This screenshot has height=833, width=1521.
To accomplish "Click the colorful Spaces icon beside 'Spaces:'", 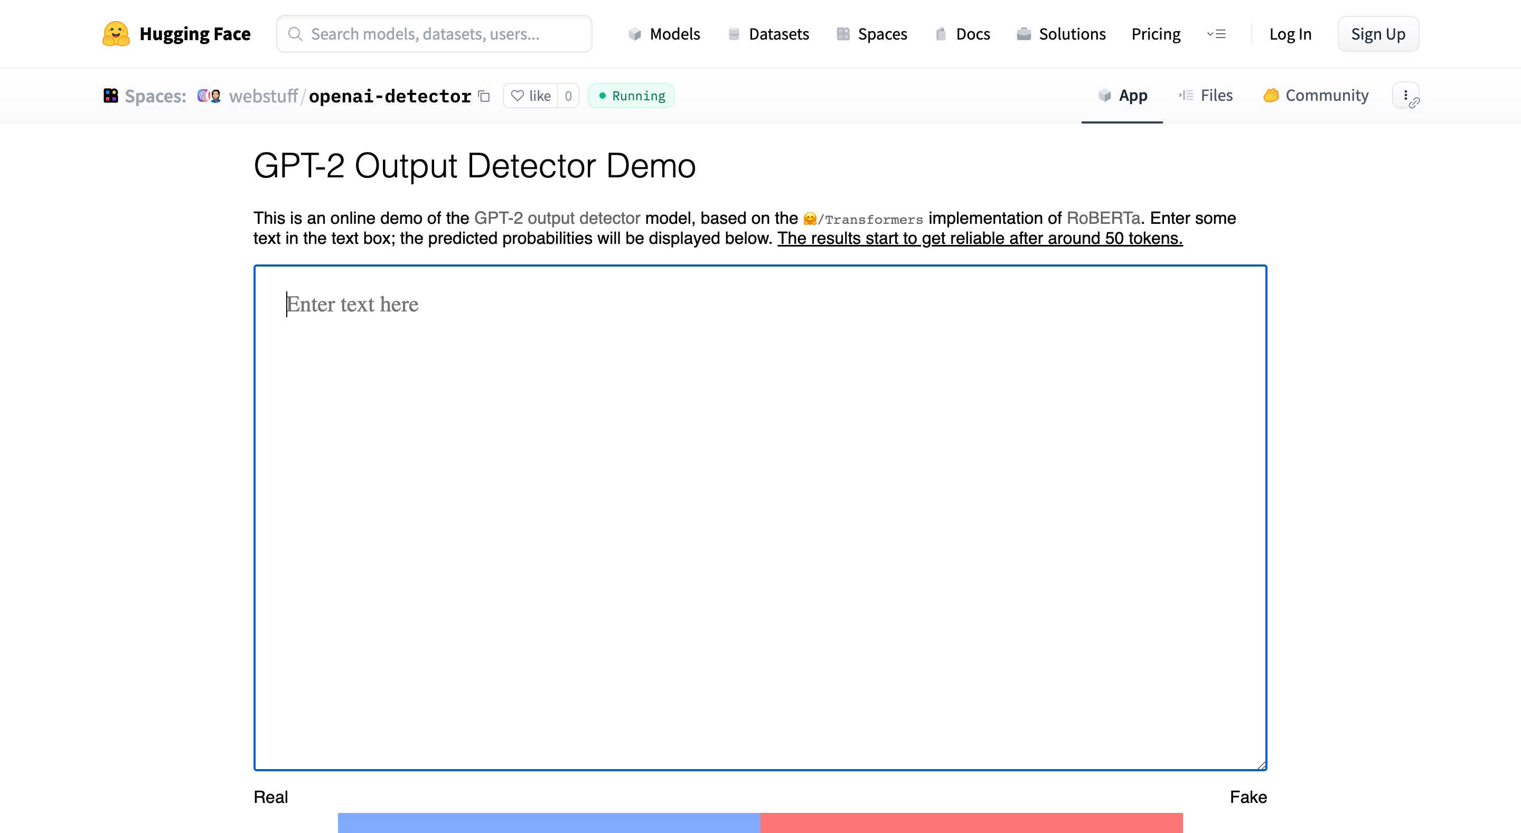I will 110,95.
